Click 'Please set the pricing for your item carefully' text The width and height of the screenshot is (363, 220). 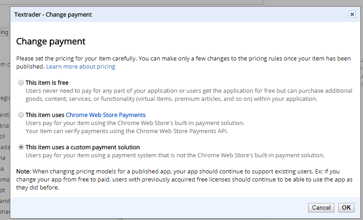click(x=76, y=58)
